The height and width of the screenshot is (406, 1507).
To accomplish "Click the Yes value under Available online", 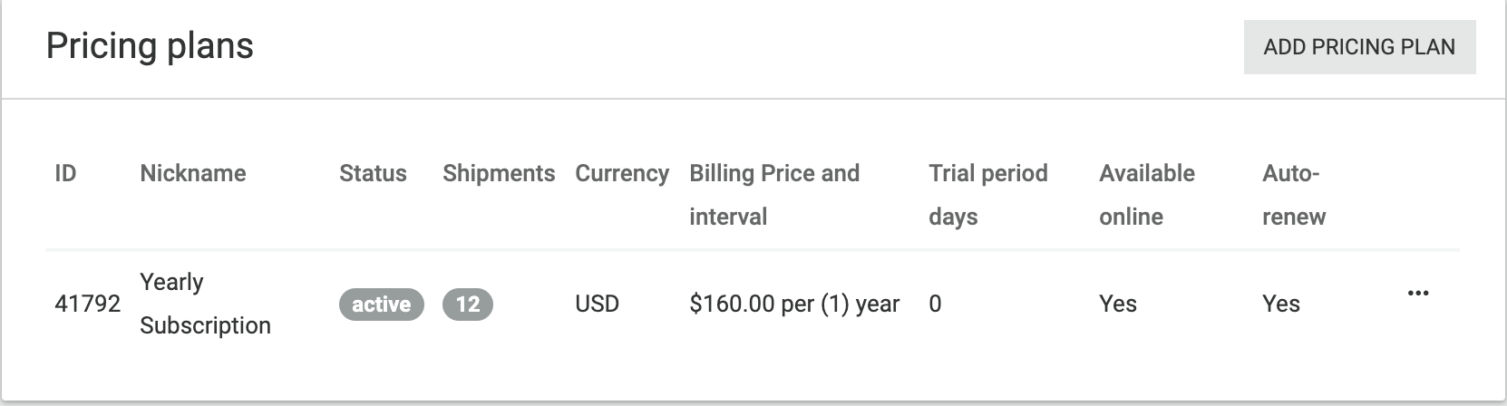I will [1118, 304].
